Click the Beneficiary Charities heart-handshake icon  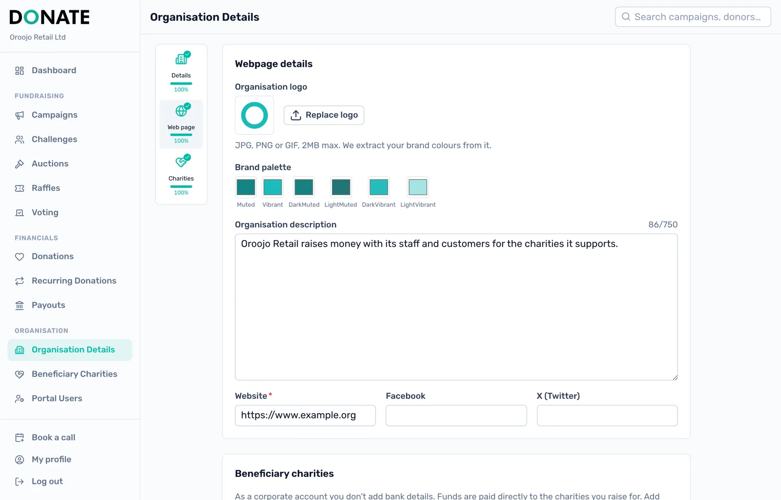click(20, 374)
